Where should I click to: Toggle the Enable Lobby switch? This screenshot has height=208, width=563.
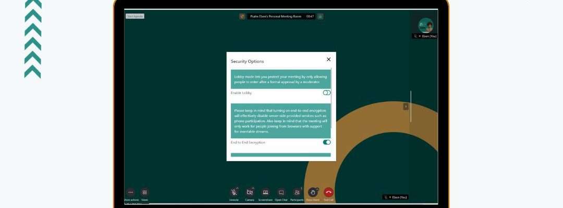(326, 93)
